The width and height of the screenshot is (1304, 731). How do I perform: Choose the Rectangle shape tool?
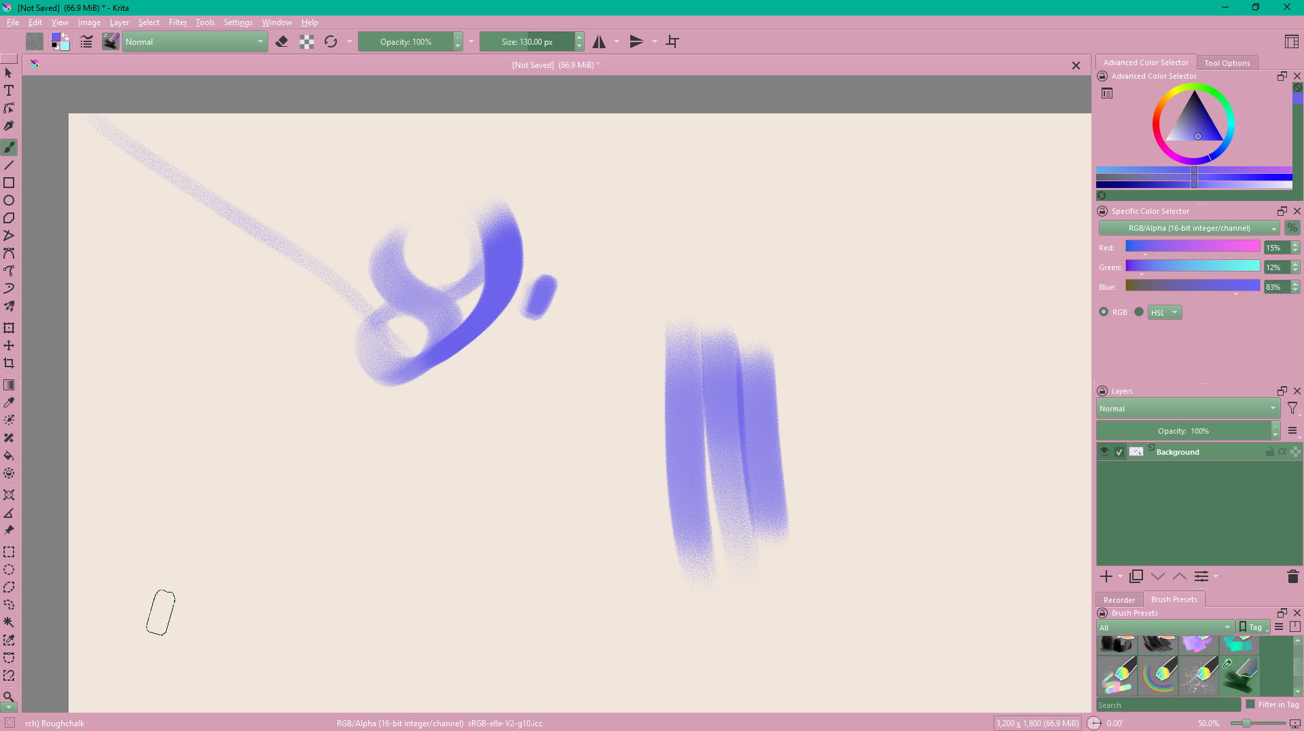[9, 183]
